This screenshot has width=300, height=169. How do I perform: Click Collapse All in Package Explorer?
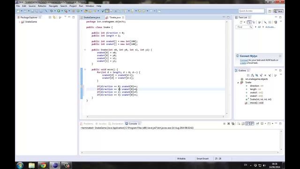point(50,17)
